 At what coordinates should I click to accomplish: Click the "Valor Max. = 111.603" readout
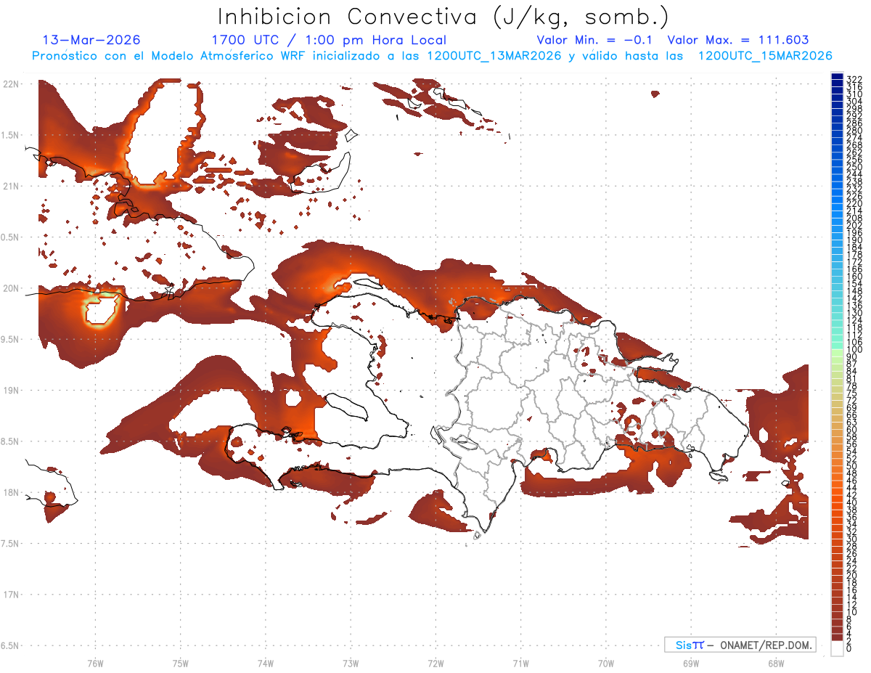(x=738, y=40)
